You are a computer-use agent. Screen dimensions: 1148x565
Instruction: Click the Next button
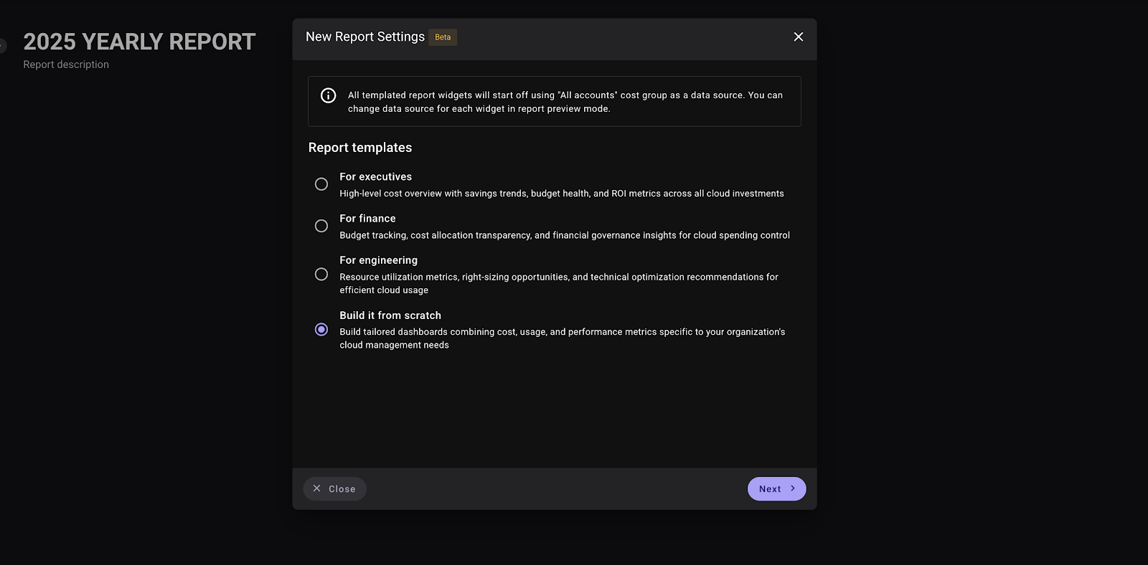(776, 488)
